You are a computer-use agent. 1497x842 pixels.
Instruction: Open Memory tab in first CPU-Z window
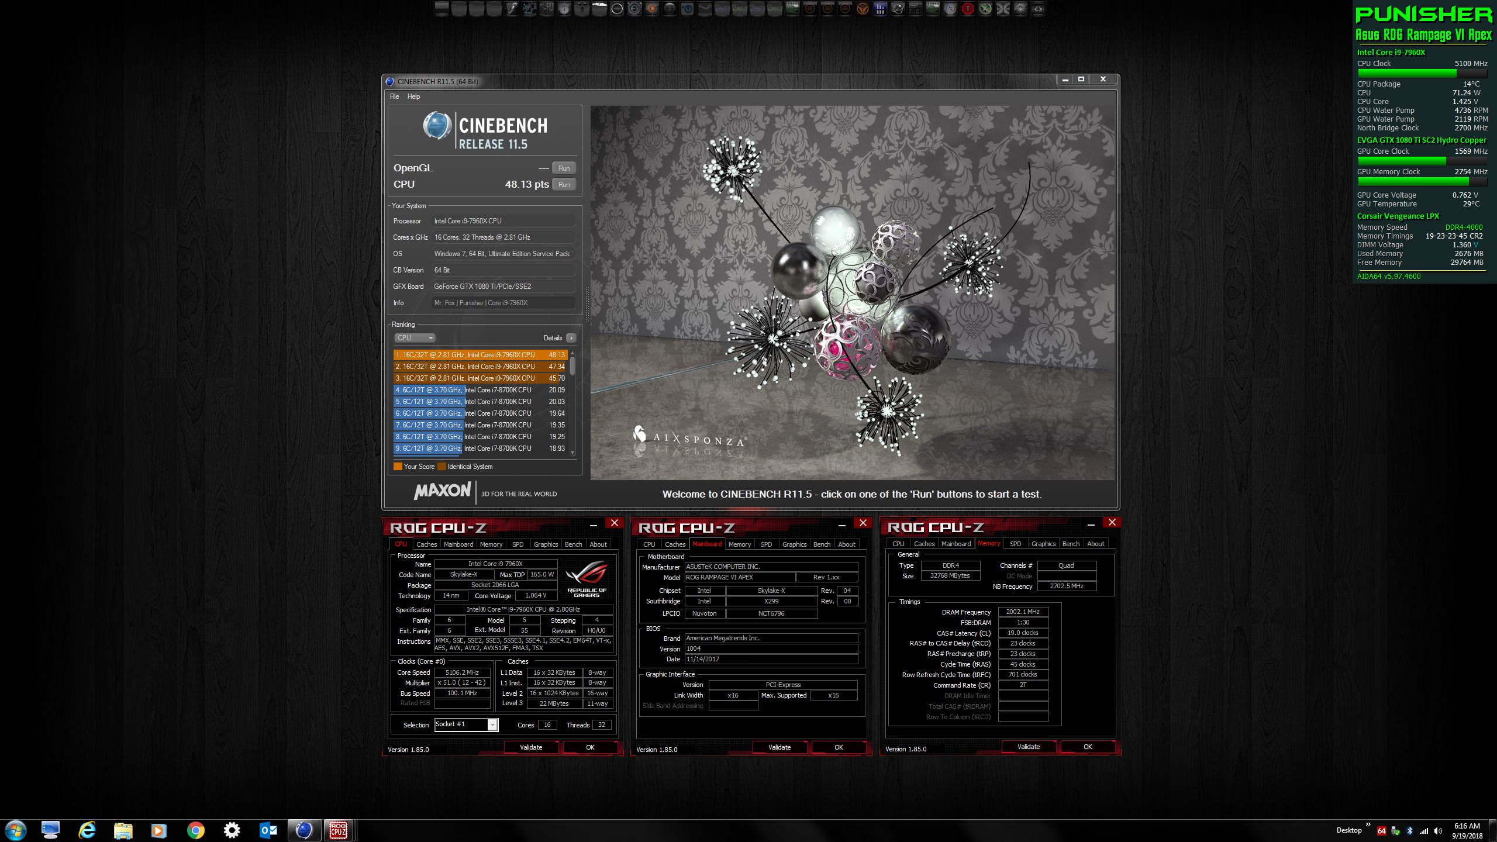[x=491, y=544]
